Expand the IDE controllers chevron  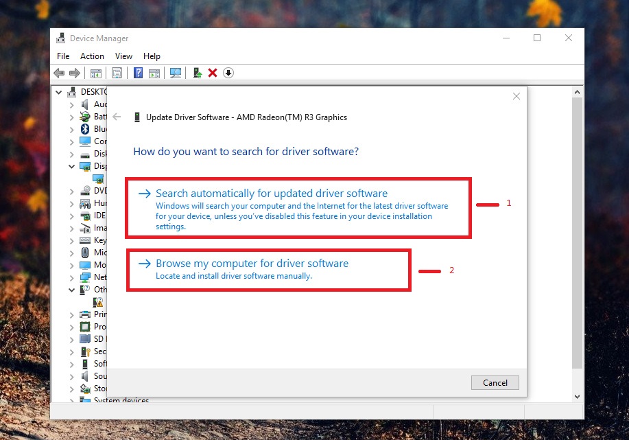pos(72,216)
